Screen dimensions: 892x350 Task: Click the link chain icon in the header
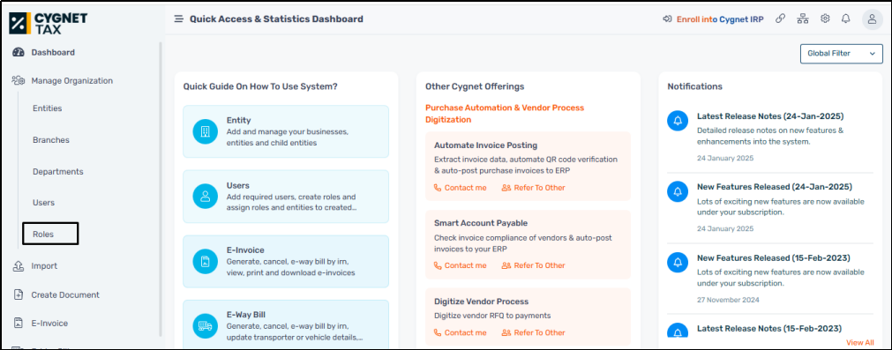click(781, 19)
